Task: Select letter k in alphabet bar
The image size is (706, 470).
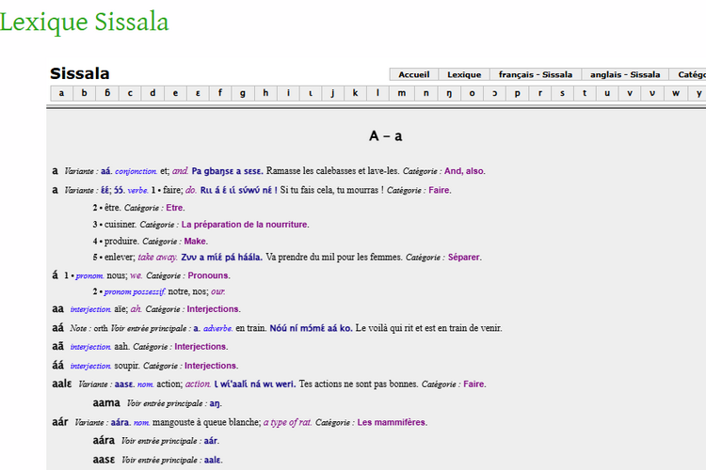Action: [x=356, y=92]
